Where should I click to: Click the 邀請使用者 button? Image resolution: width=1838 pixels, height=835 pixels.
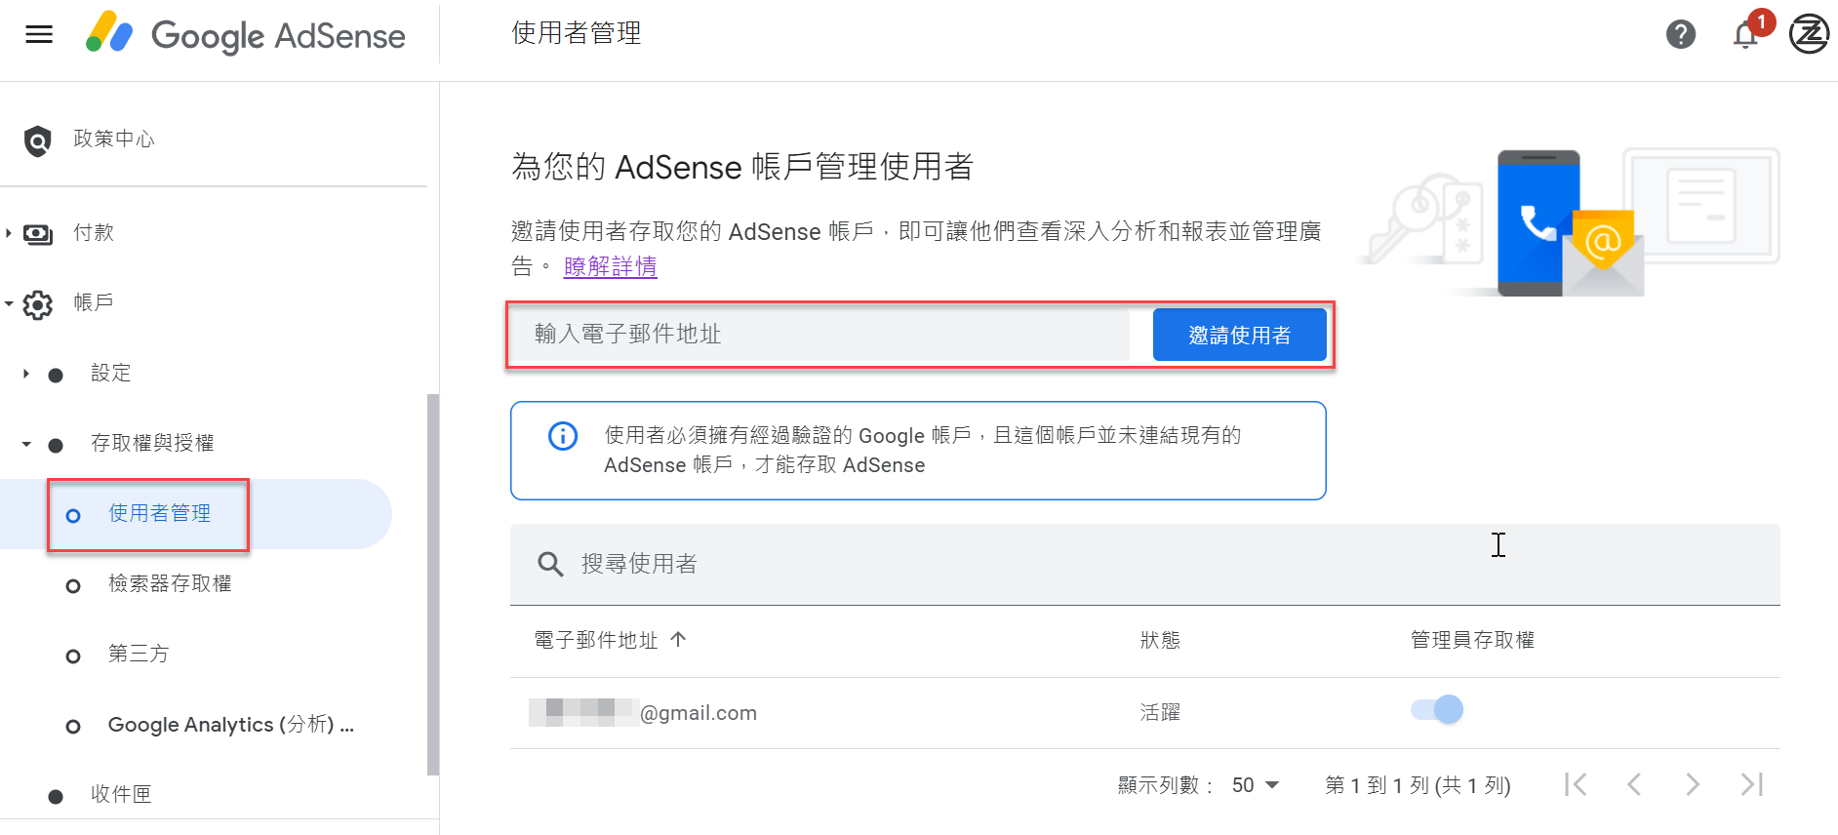(1239, 335)
